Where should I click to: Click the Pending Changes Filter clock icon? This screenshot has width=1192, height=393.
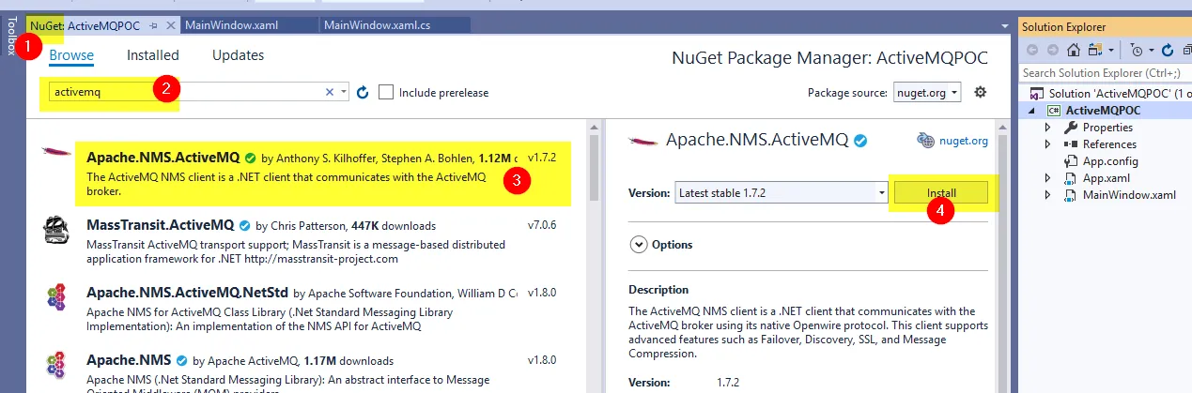coord(1137,50)
